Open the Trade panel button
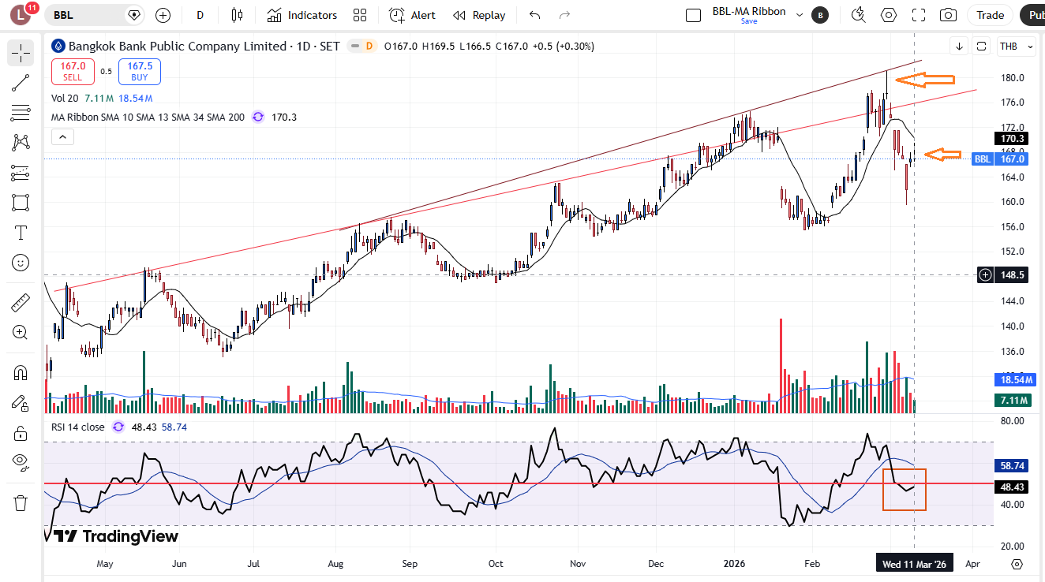The height and width of the screenshot is (582, 1045). (991, 15)
